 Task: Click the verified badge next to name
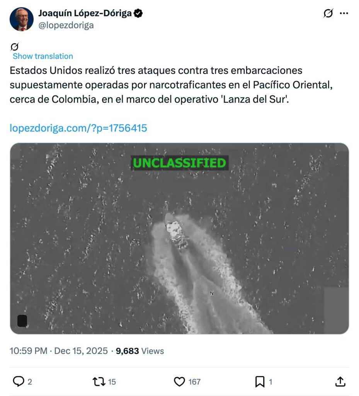coord(138,13)
